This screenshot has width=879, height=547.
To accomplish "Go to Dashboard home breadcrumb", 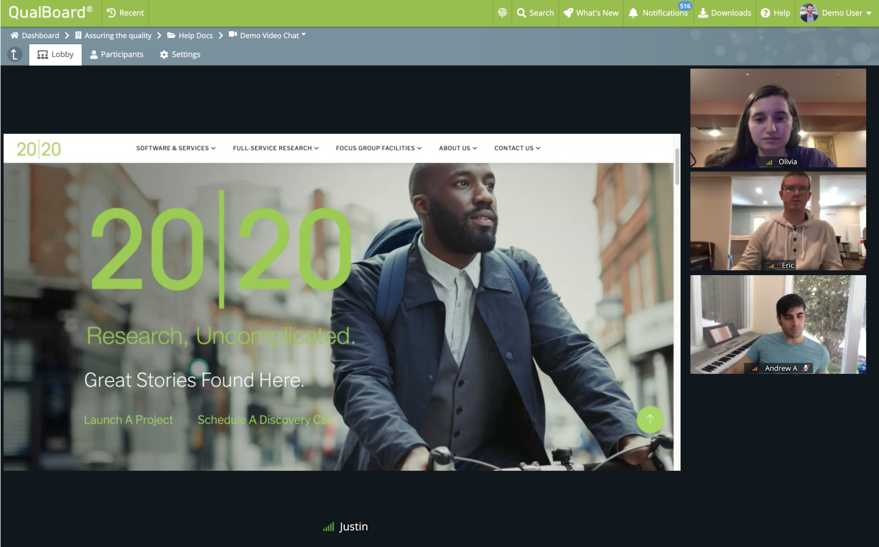I will [x=35, y=35].
